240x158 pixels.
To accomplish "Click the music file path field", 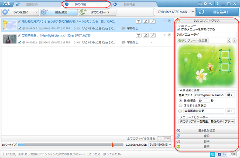I will click(x=209, y=95).
